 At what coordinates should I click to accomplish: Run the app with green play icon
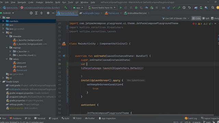coord(121,8)
